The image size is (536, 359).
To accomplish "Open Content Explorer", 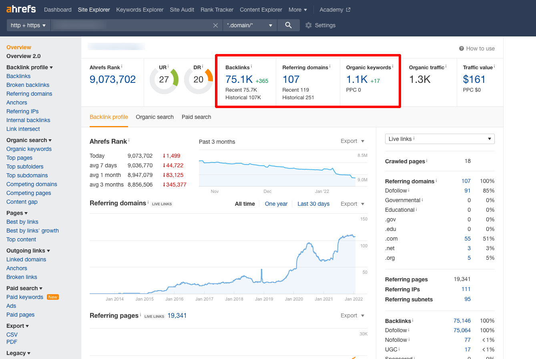I will (x=261, y=10).
